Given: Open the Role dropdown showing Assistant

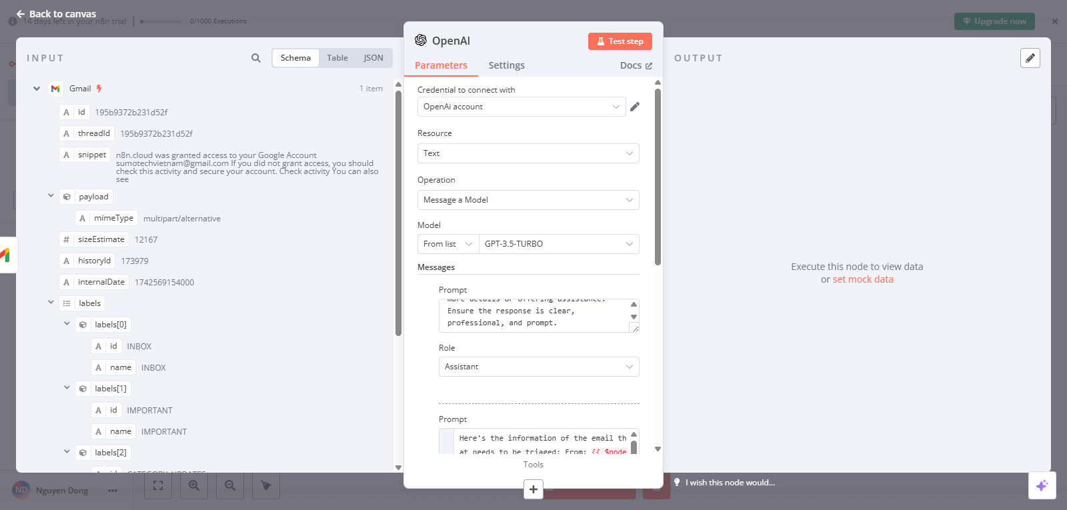Looking at the screenshot, I should point(538,367).
